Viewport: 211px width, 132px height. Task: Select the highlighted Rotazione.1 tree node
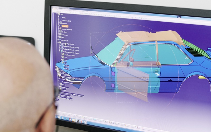(65, 26)
